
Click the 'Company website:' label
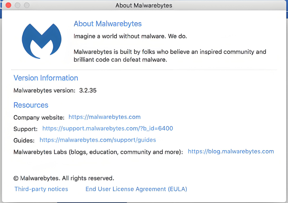39,118
